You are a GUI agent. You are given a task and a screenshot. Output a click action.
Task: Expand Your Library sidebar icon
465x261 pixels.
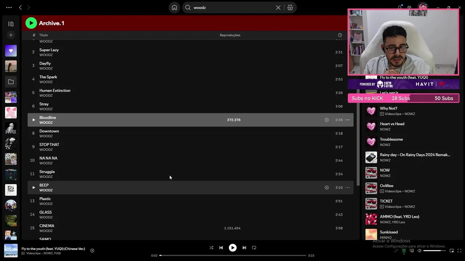[x=11, y=24]
